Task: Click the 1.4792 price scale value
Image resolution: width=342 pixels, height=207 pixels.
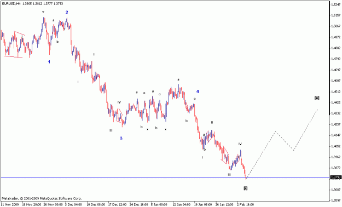Action: (x=336, y=59)
